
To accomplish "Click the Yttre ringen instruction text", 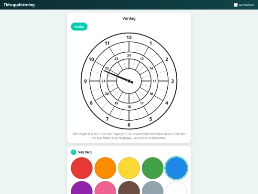I will coord(129,136).
